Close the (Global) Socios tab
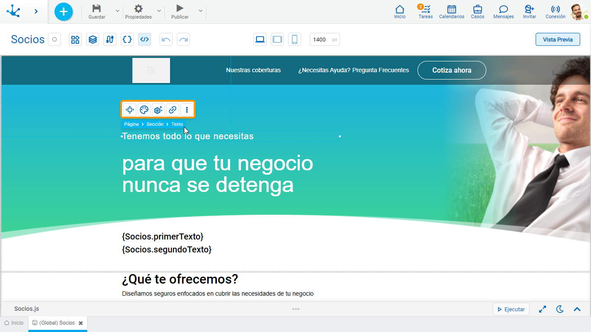591x332 pixels. [x=80, y=323]
